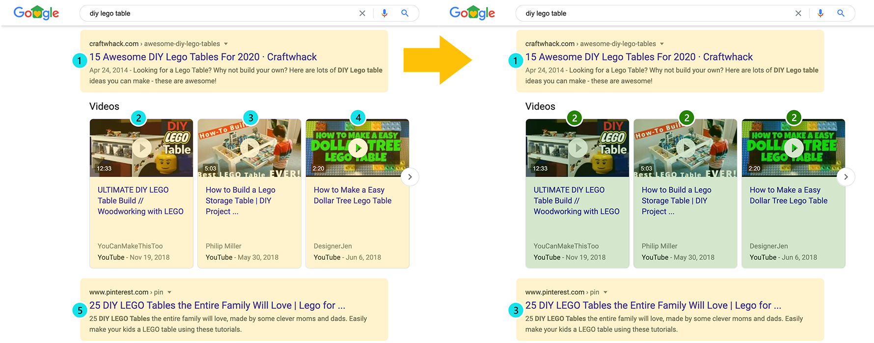Expand the craftwhack.com result options arrow, right page

[x=662, y=44]
